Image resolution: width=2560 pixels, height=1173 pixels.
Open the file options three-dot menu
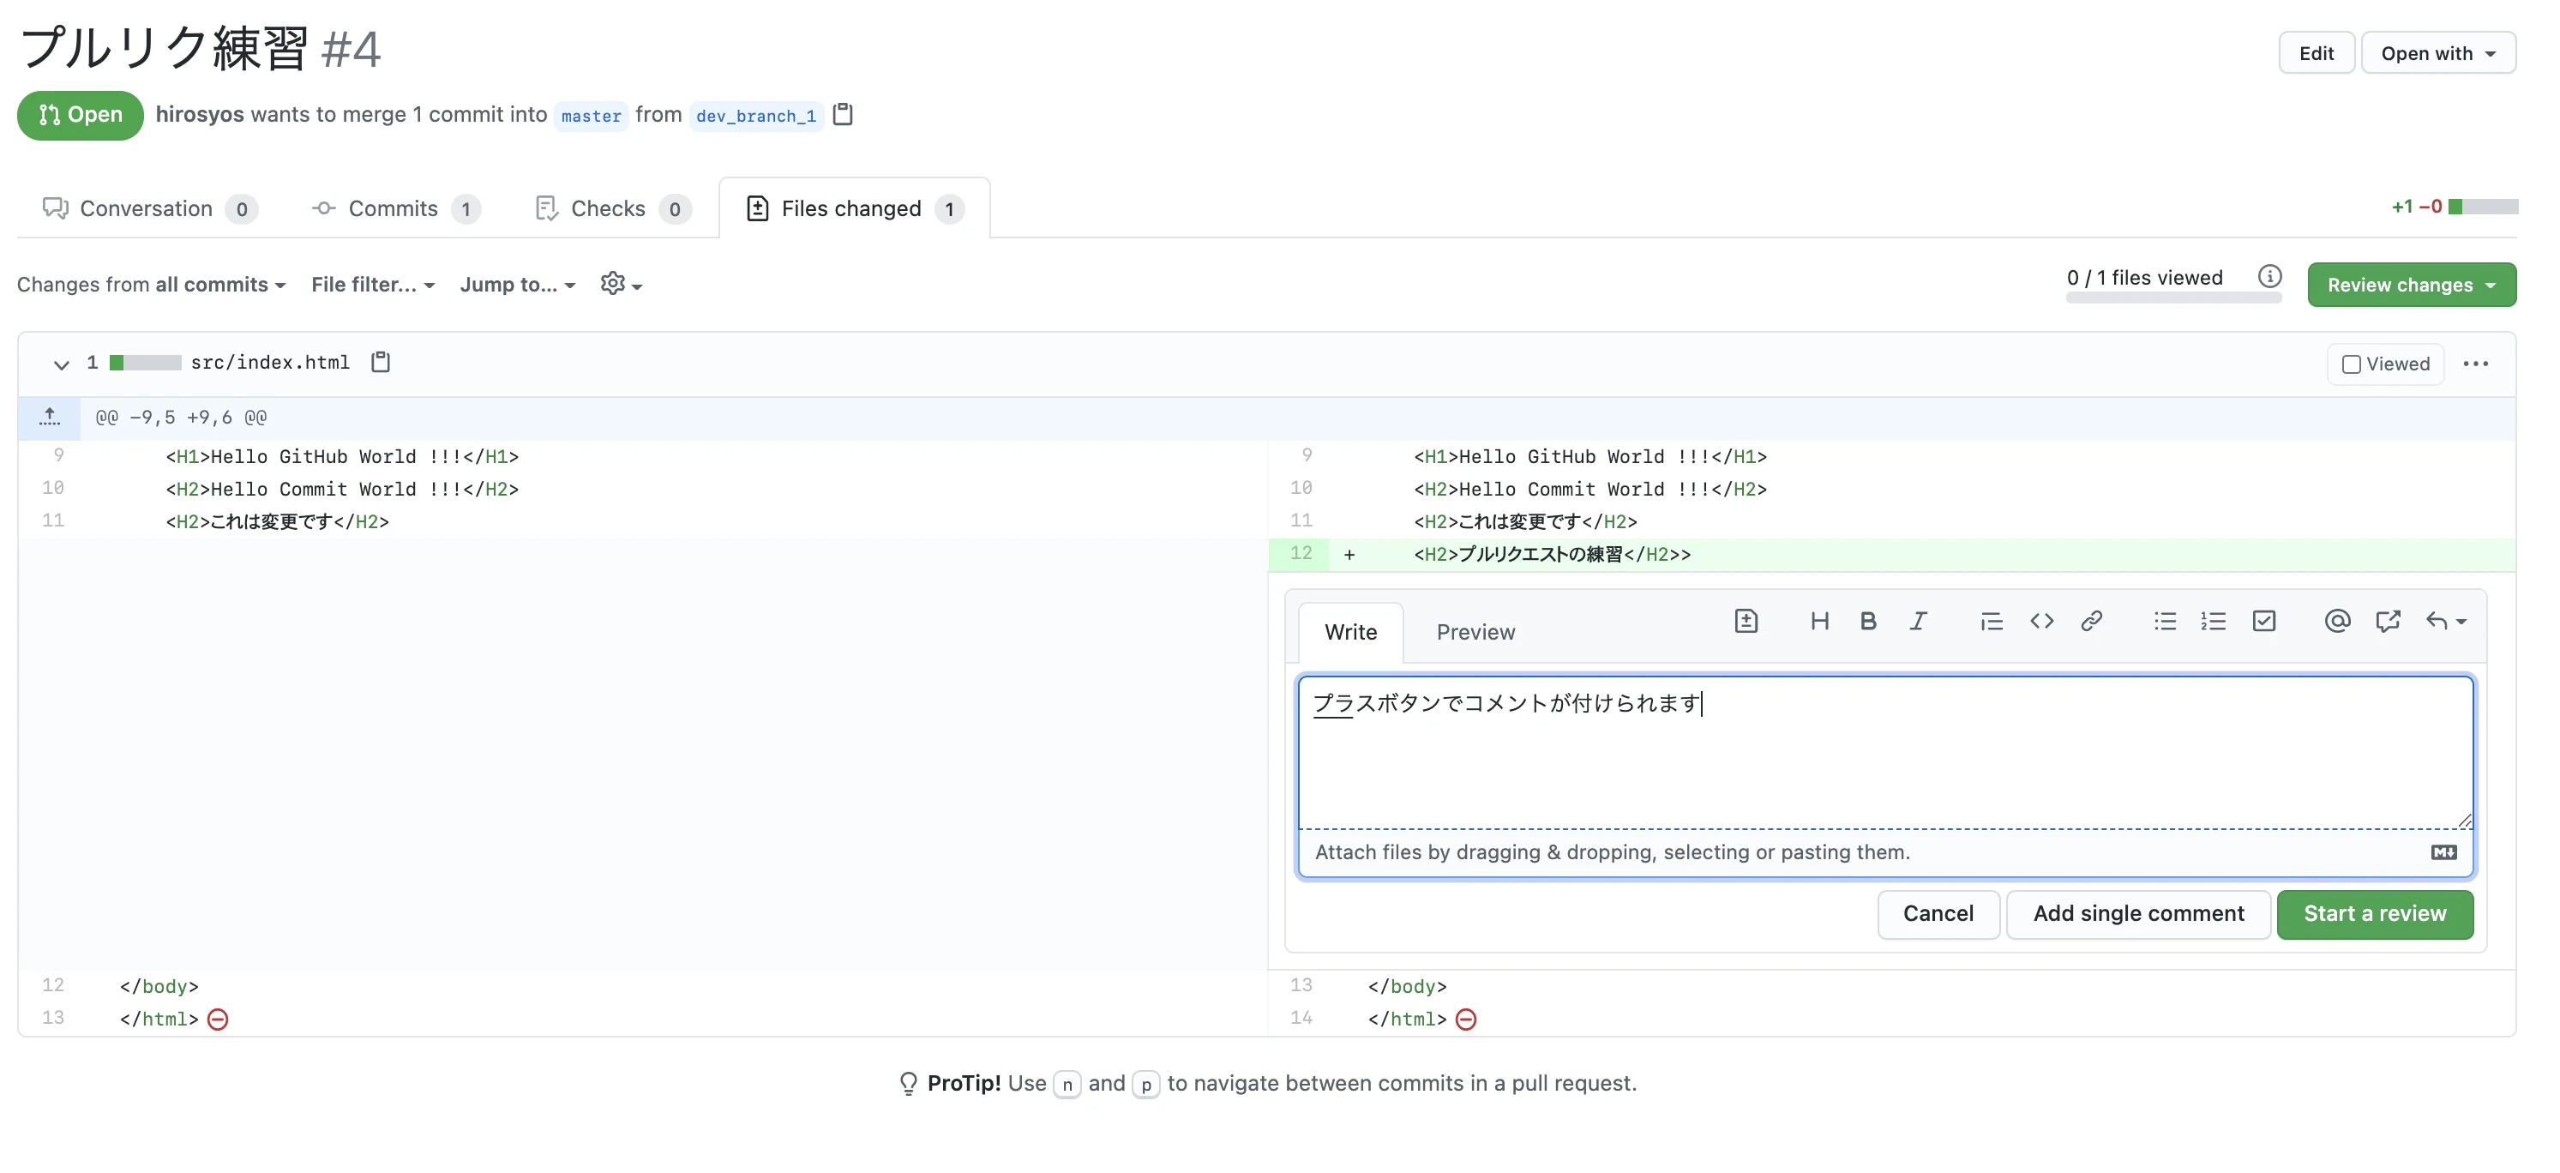tap(2475, 364)
